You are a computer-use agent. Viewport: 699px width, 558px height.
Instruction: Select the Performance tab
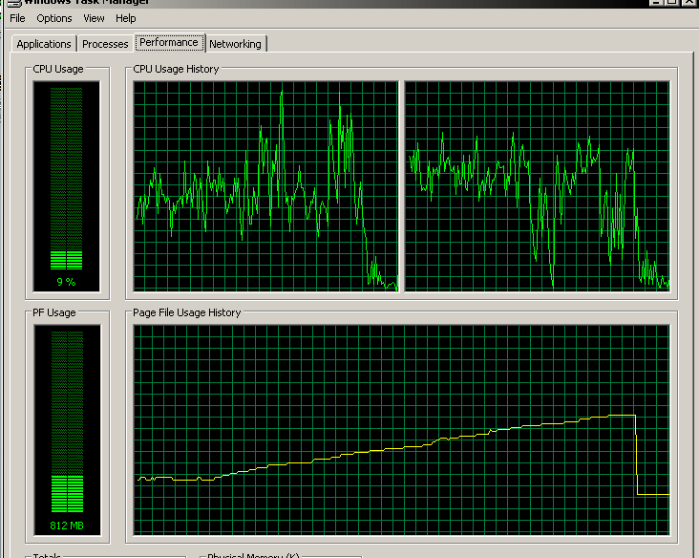tap(169, 42)
